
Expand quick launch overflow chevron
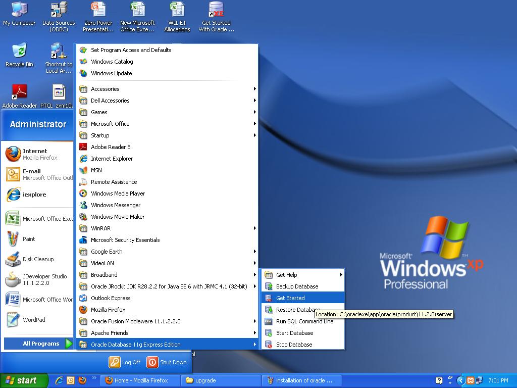tap(94, 378)
